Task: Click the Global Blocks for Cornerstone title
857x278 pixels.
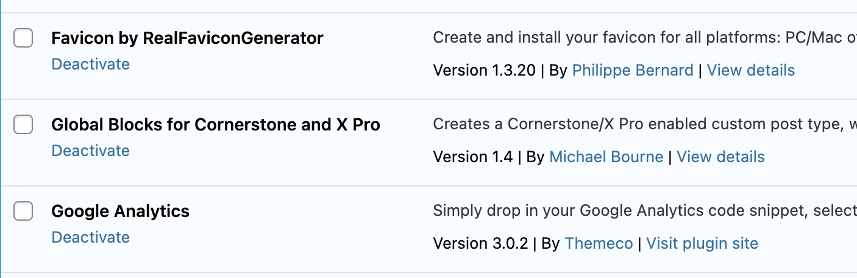Action: 215,125
